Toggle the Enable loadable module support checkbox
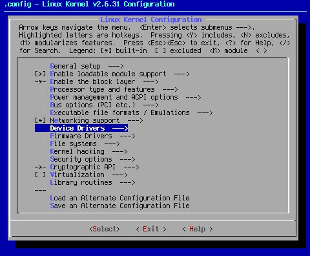The image size is (310, 256). coord(41,74)
